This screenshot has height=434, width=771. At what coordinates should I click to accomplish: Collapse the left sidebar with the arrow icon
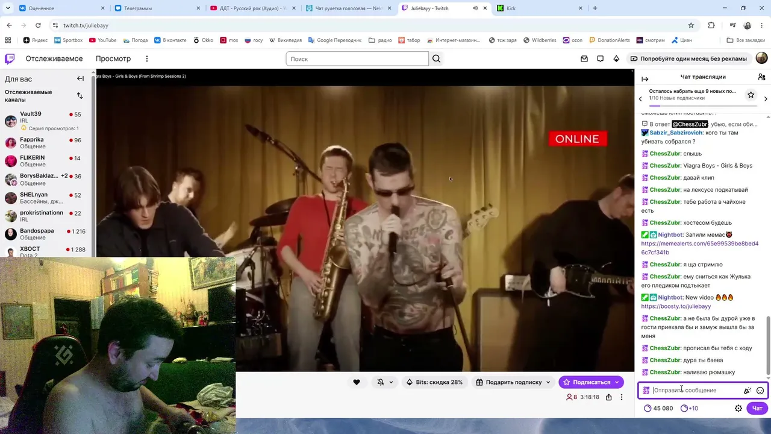point(80,78)
